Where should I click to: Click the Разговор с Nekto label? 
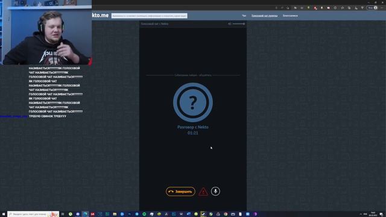click(x=193, y=127)
